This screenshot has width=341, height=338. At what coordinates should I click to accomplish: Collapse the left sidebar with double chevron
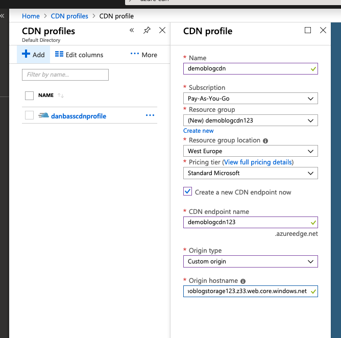(x=2, y=16)
